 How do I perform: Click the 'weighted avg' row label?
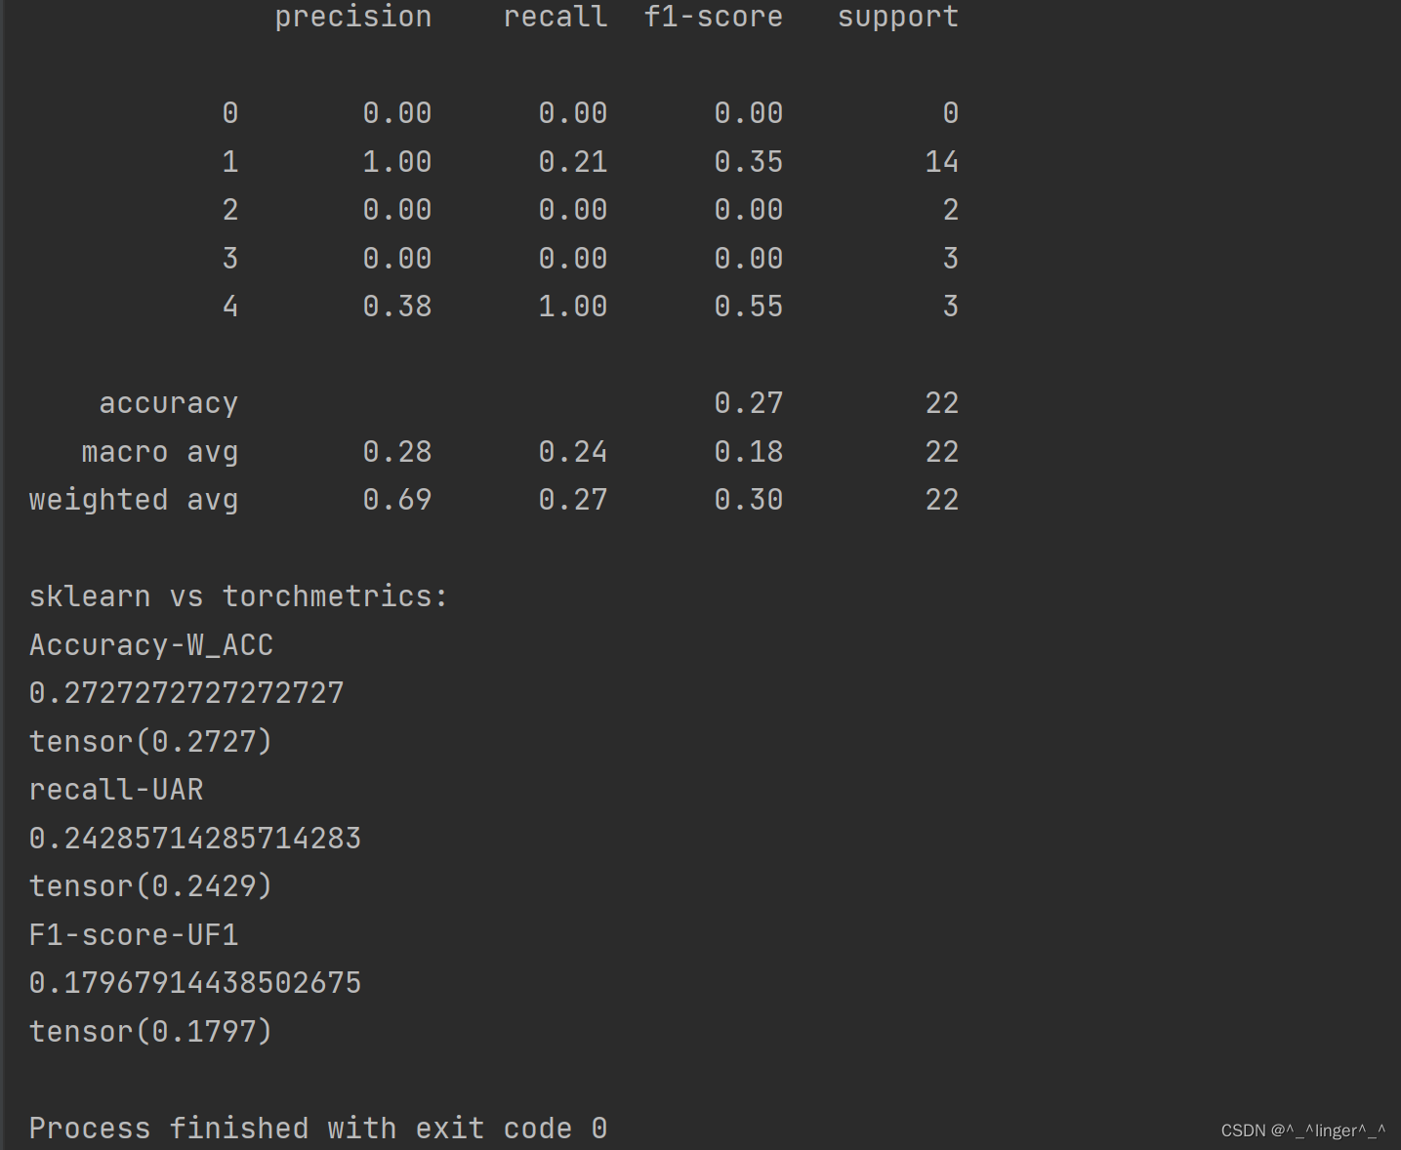pyautogui.click(x=134, y=501)
